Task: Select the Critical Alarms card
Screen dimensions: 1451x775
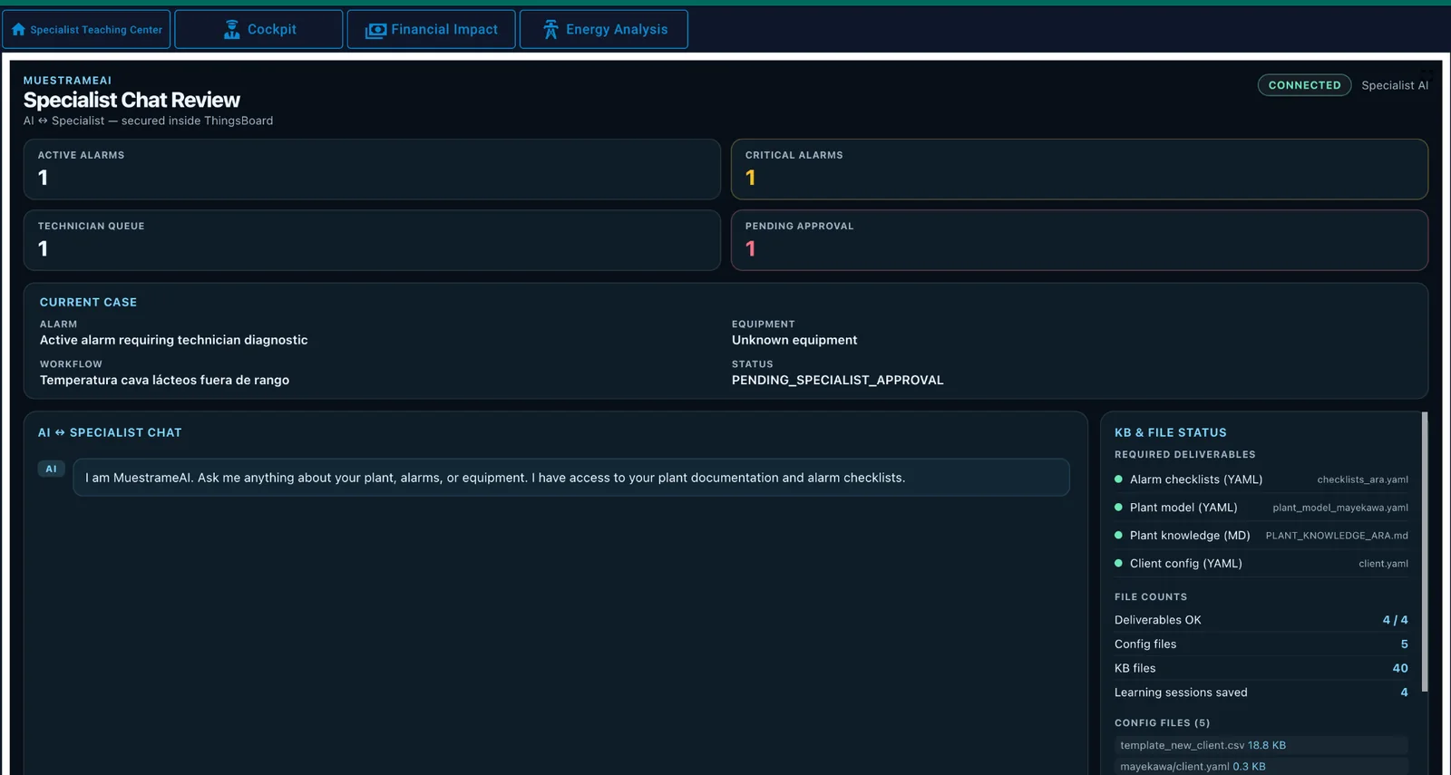Action: coord(1079,170)
